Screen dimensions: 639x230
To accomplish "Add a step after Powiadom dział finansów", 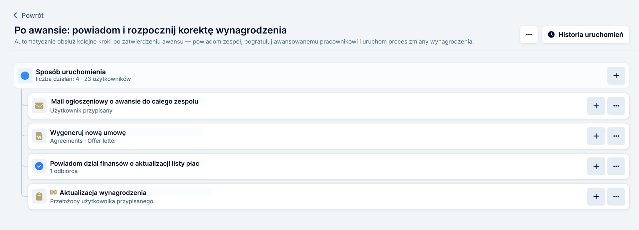I will pos(596,166).
